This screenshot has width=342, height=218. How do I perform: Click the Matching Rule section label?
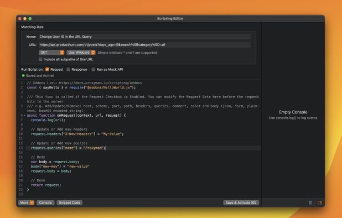pos(32,27)
